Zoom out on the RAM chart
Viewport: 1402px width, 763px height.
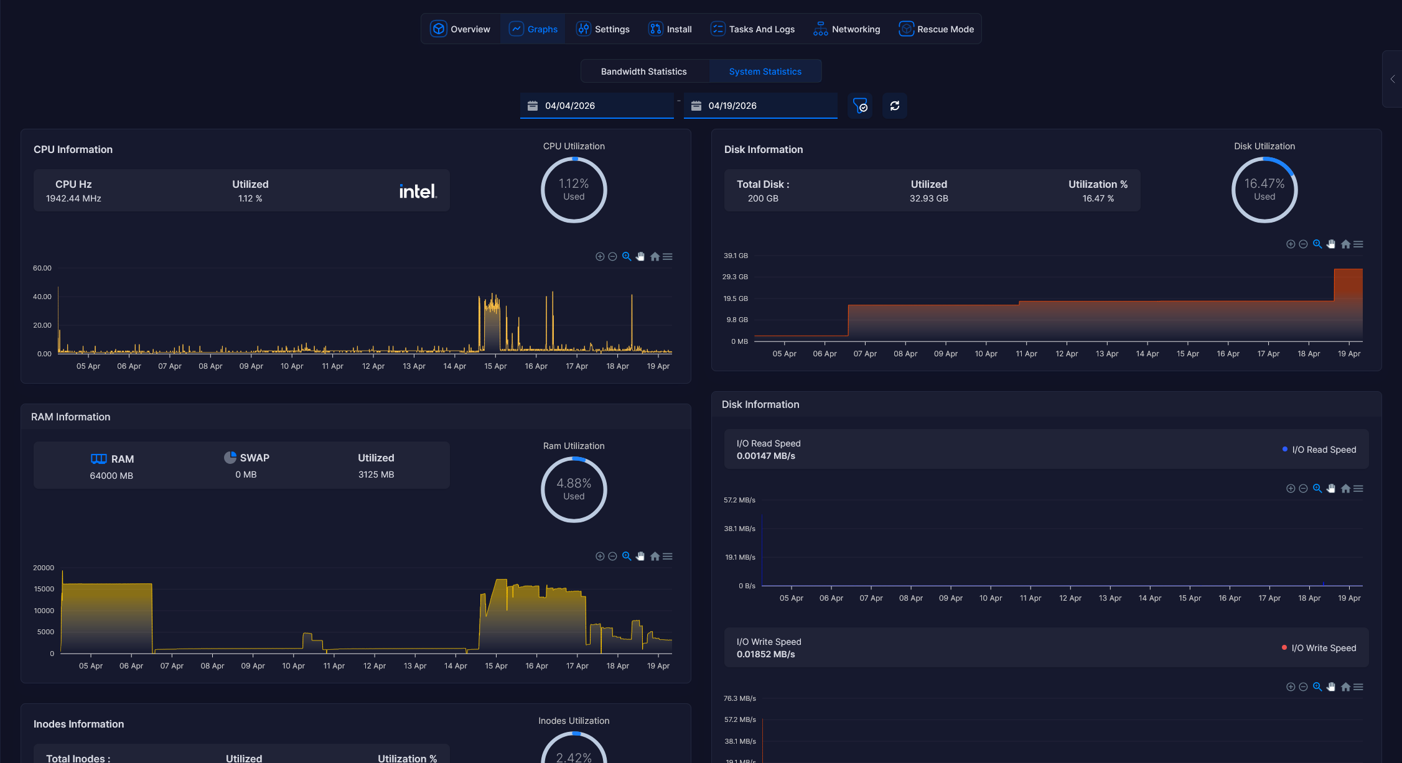(612, 557)
